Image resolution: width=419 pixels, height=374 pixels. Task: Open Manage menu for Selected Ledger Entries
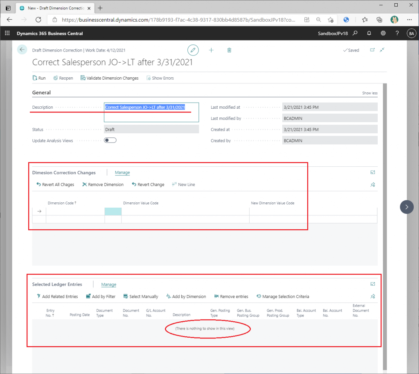click(108, 284)
